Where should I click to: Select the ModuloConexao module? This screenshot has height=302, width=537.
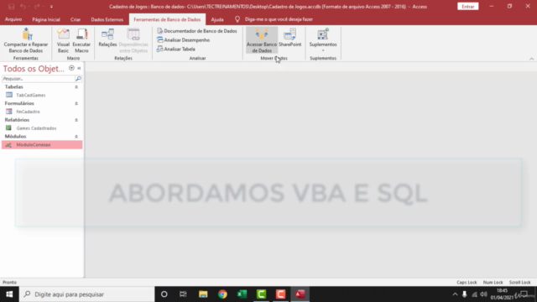pos(42,145)
